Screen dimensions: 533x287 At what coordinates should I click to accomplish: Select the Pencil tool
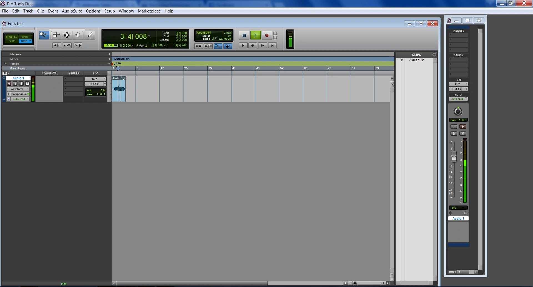point(90,35)
